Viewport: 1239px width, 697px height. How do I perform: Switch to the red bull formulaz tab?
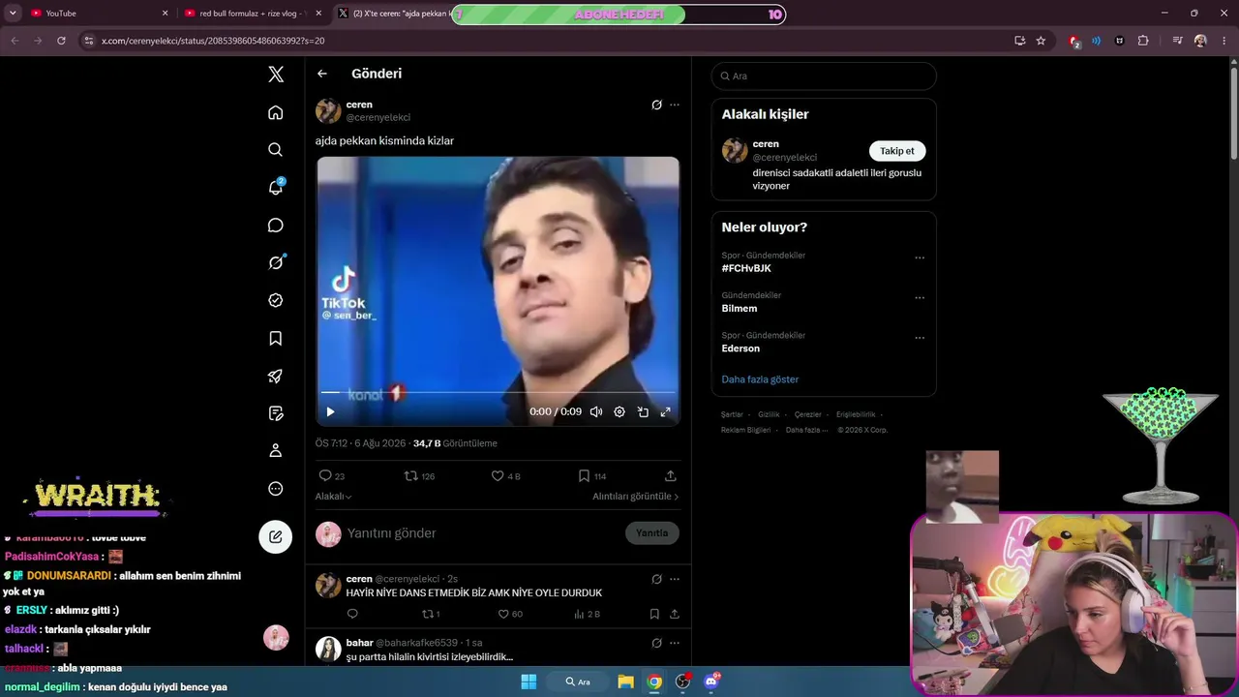(252, 14)
